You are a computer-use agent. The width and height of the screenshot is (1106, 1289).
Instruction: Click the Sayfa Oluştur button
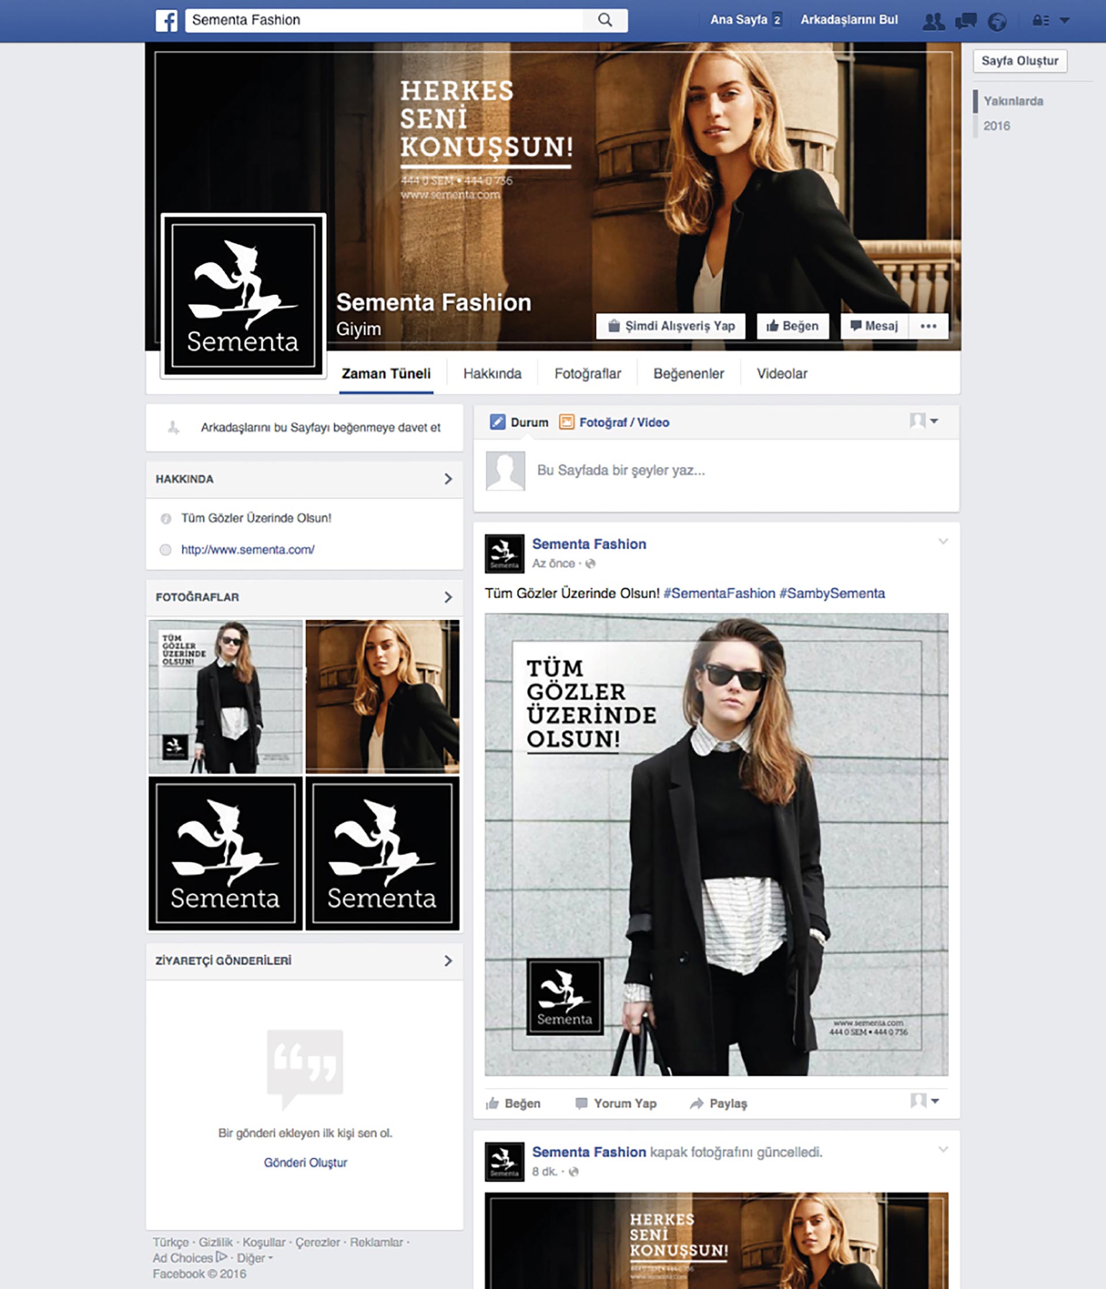coord(1020,61)
